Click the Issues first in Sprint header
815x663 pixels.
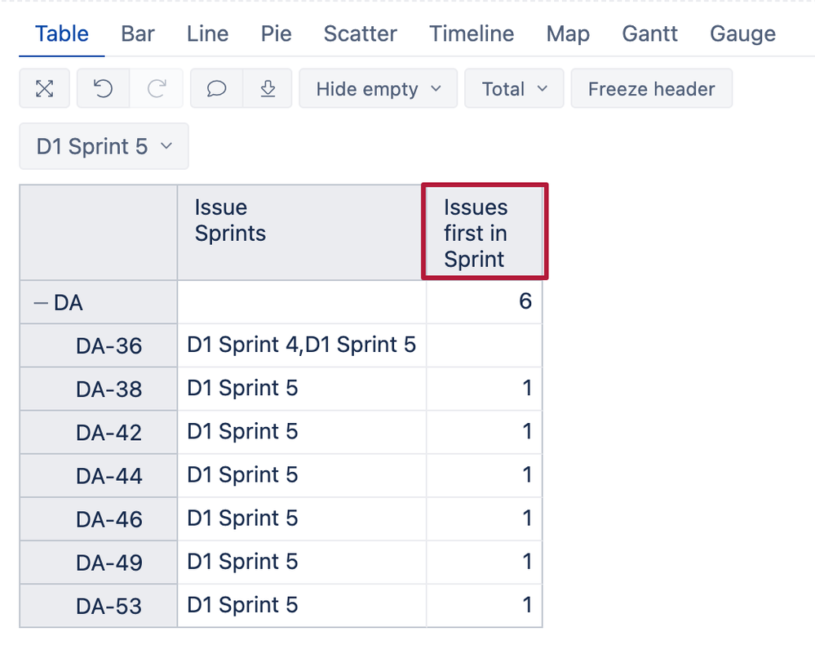point(485,233)
